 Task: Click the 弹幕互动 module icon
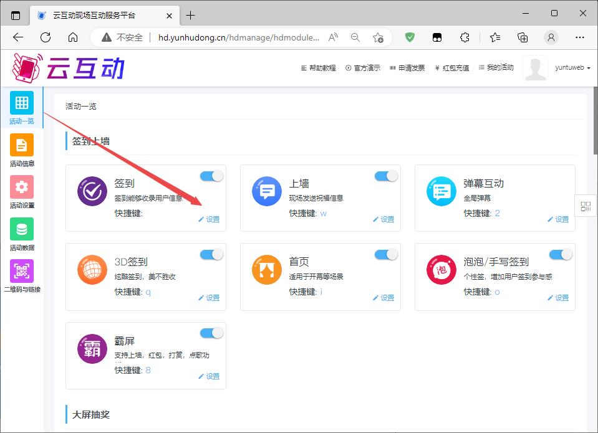pos(441,191)
